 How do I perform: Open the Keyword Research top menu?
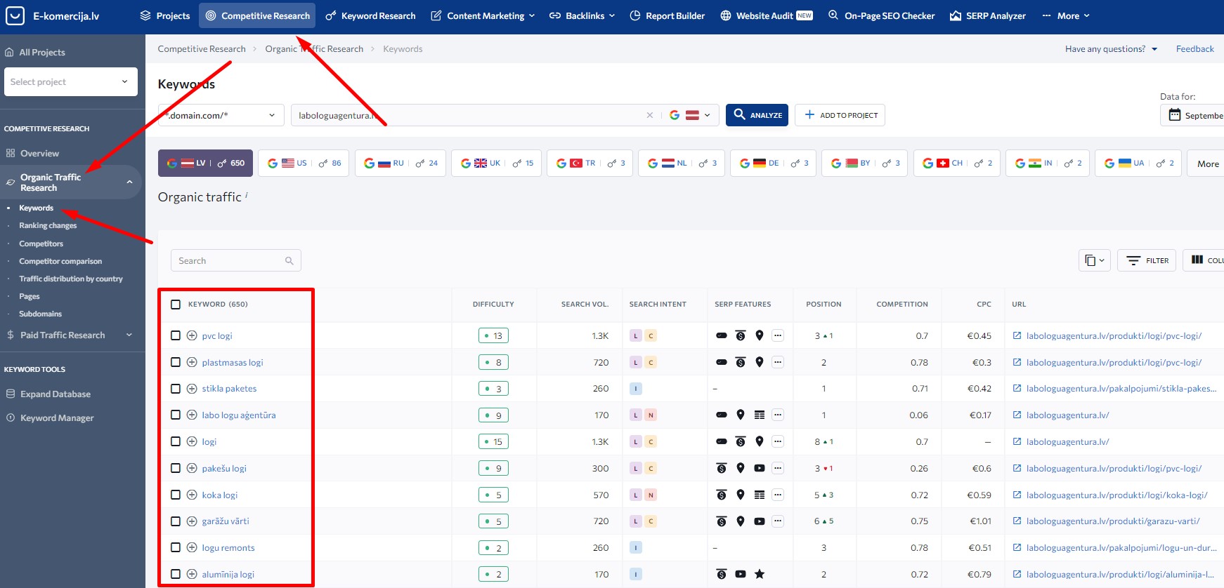[x=370, y=15]
